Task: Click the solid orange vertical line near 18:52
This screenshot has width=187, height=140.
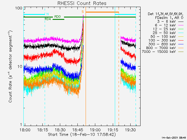Action: pos(86,66)
